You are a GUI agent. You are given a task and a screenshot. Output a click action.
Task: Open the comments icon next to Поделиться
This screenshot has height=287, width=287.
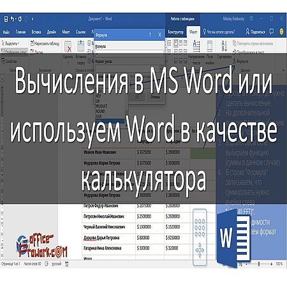272,32
